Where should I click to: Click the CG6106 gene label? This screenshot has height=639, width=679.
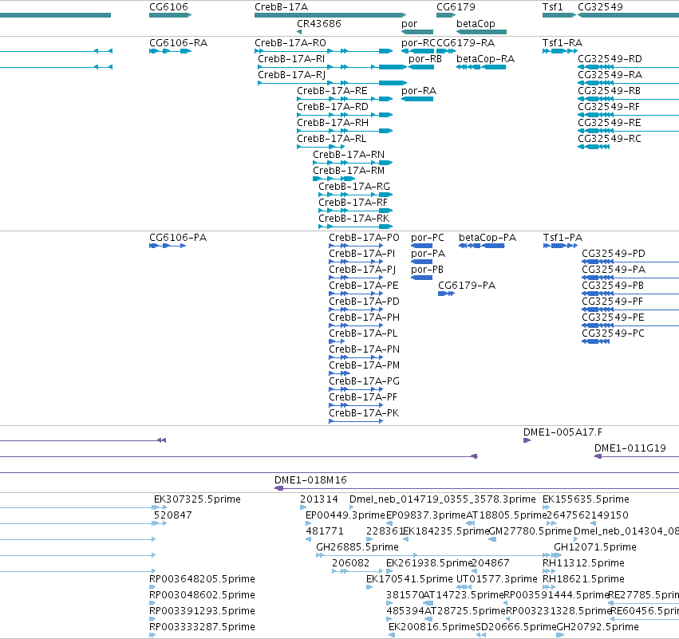[x=168, y=7]
